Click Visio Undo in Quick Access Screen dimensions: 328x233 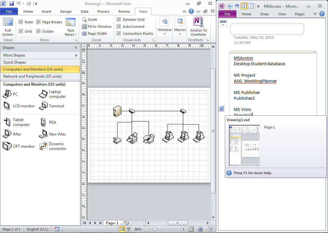pyautogui.click(x=18, y=4)
